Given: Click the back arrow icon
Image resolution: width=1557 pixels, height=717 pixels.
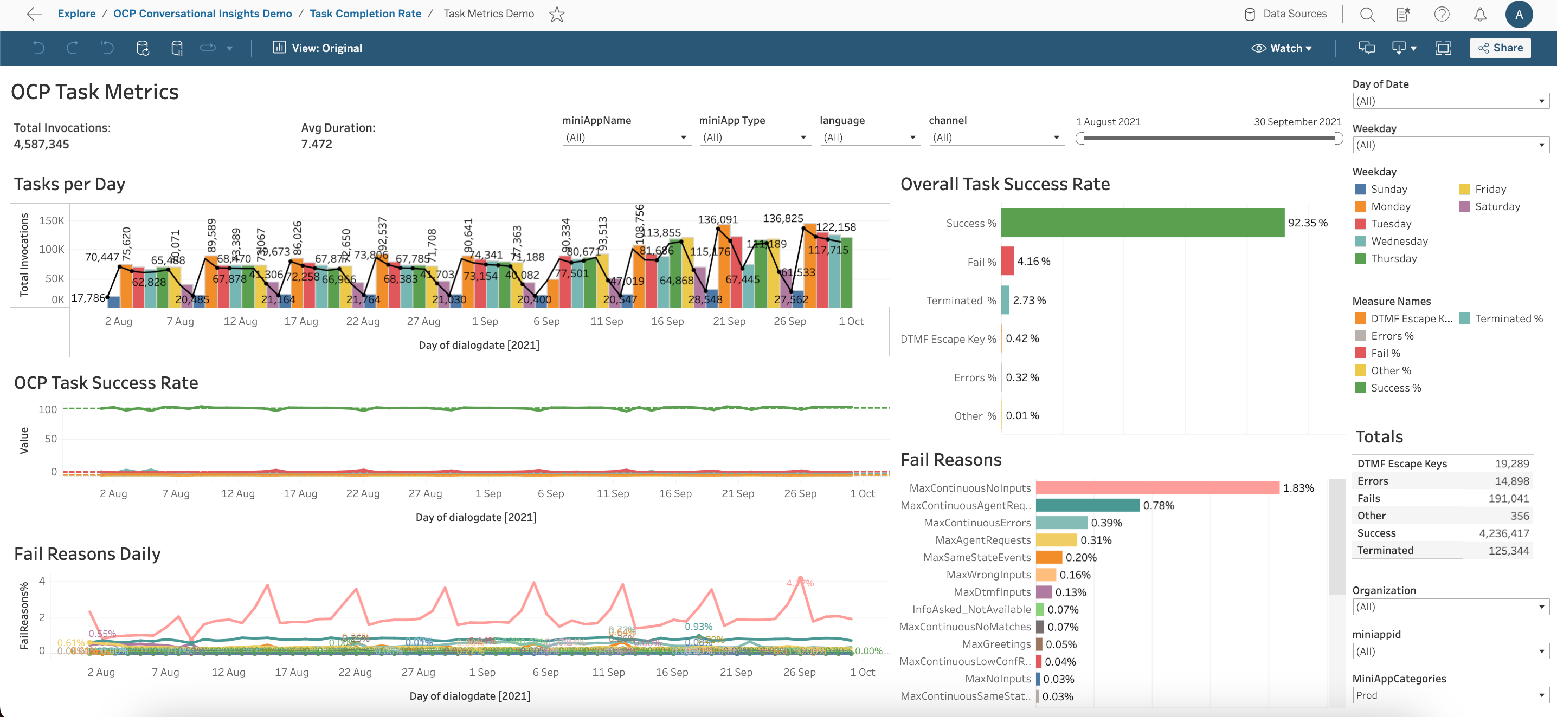Looking at the screenshot, I should [35, 14].
